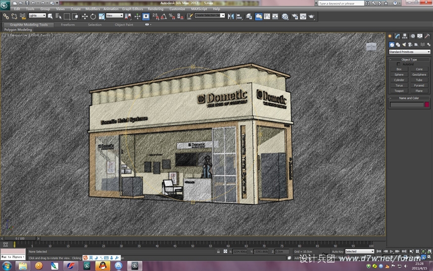
Task: Click the Bind to Space Warp icon
Action: [23, 16]
